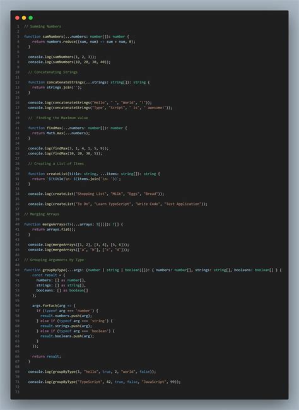Click the "Test Application" string argument
299x410 pixels.
coord(183,204)
